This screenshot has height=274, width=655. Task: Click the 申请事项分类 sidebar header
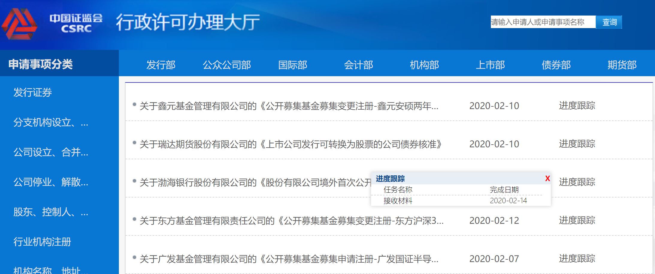pyautogui.click(x=40, y=64)
